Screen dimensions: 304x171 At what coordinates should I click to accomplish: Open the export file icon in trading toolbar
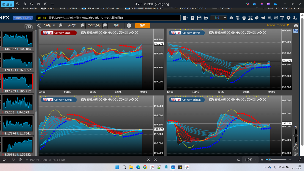(185, 18)
